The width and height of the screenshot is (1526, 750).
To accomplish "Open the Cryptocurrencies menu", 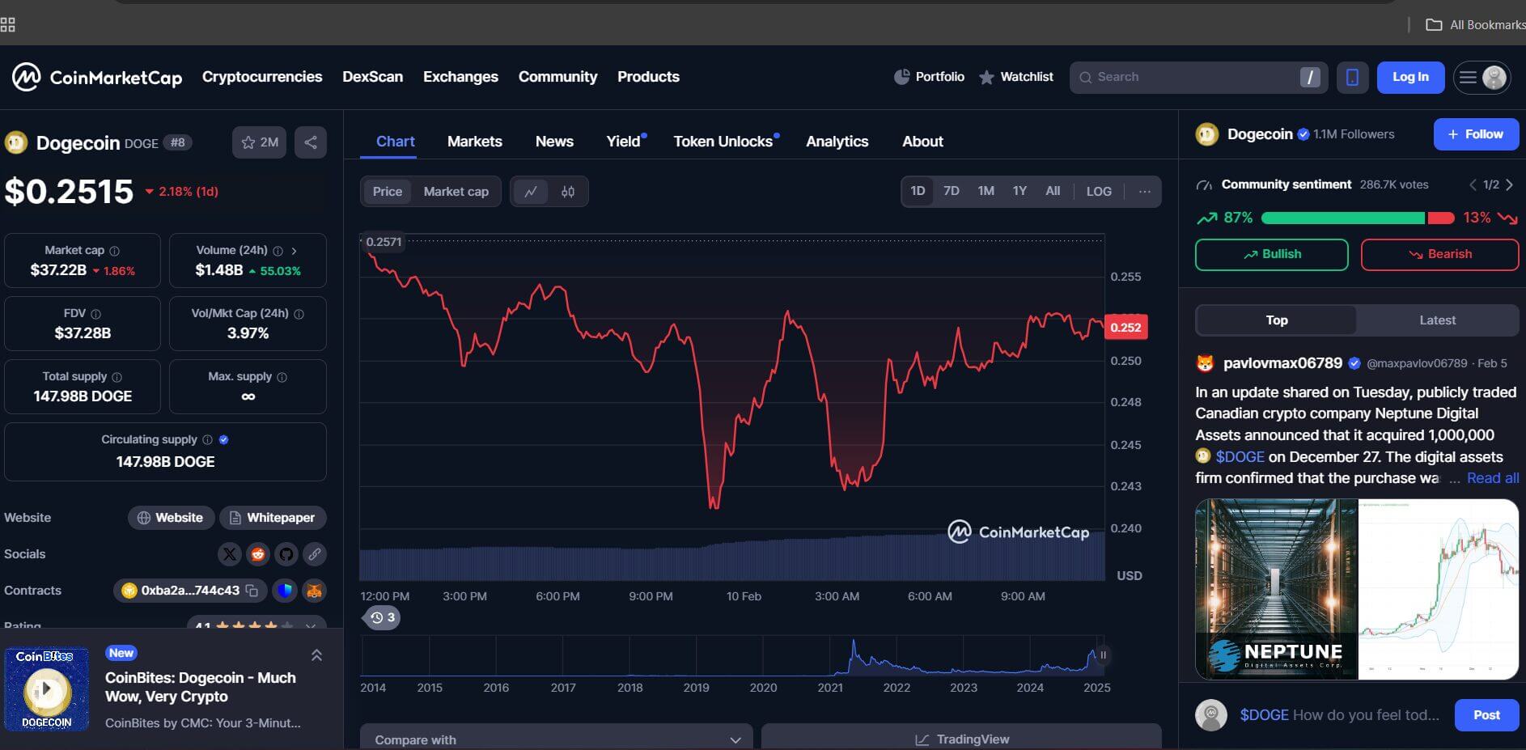I will point(261,77).
